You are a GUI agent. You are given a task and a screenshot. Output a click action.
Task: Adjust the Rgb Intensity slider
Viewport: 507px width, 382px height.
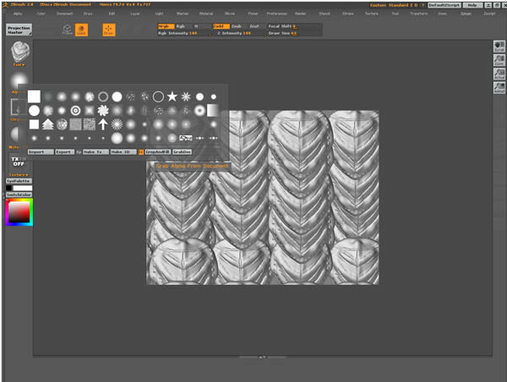pos(184,33)
